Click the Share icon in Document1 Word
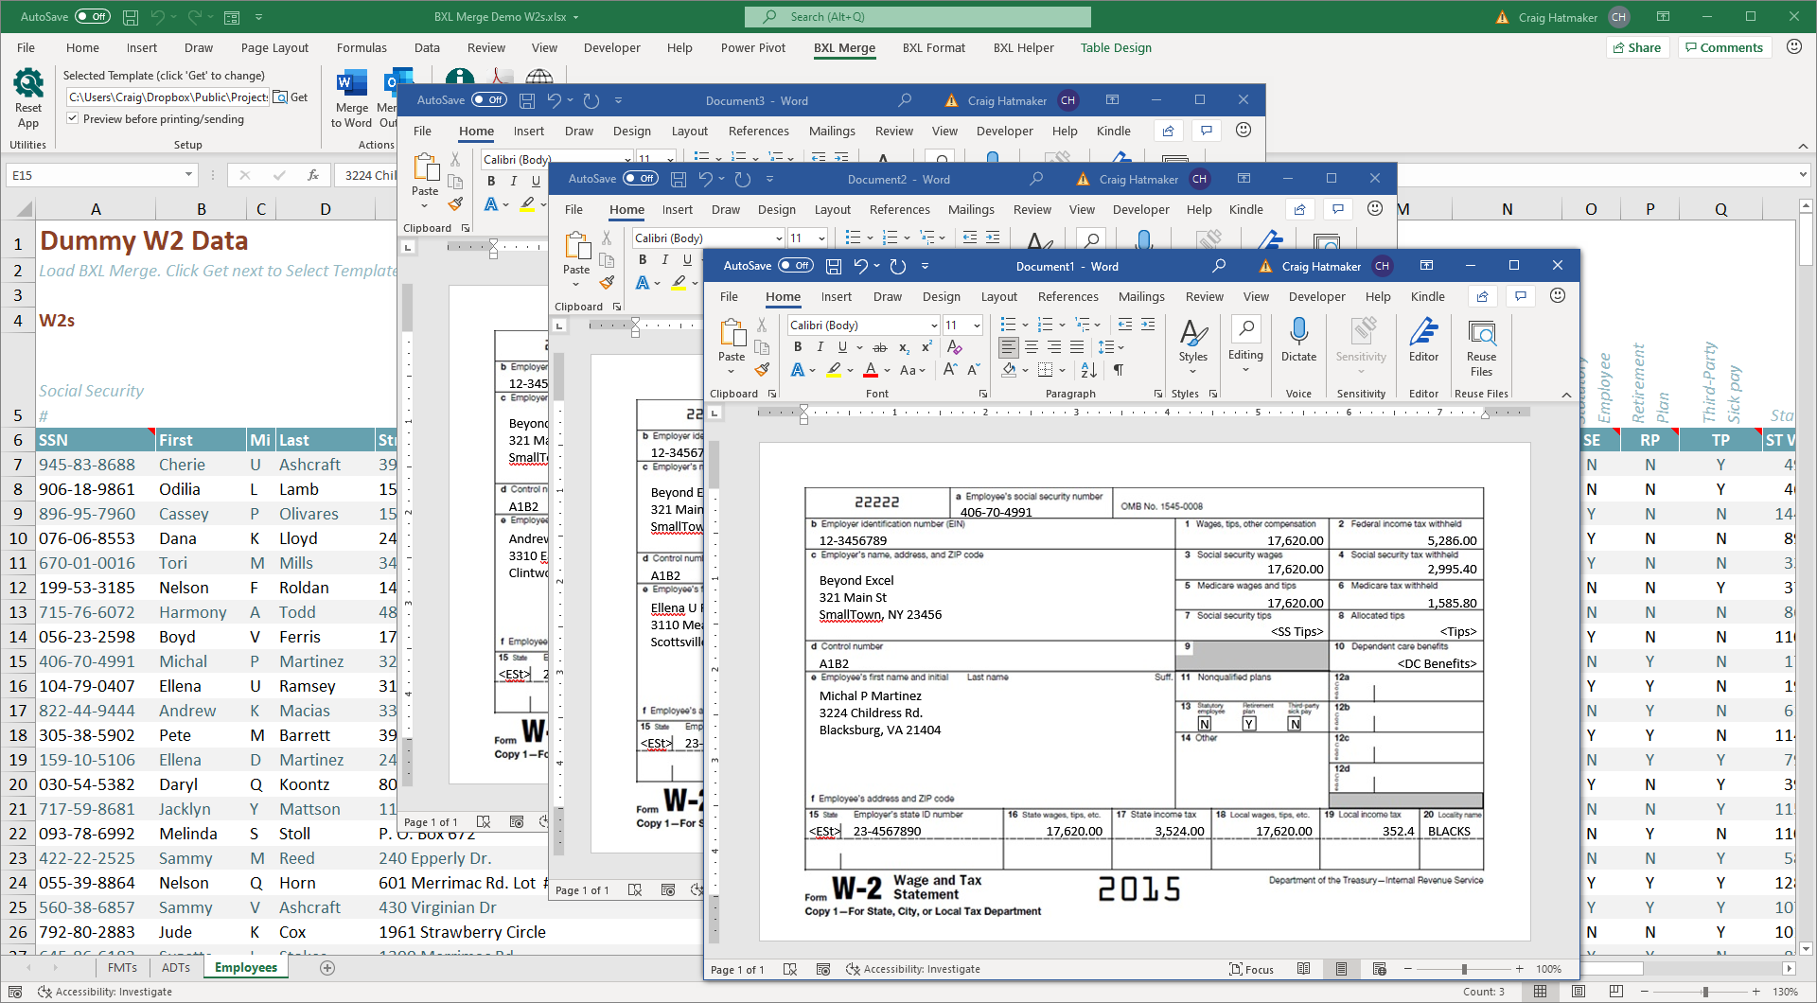Screen dimensions: 1817x1003 click(1482, 296)
